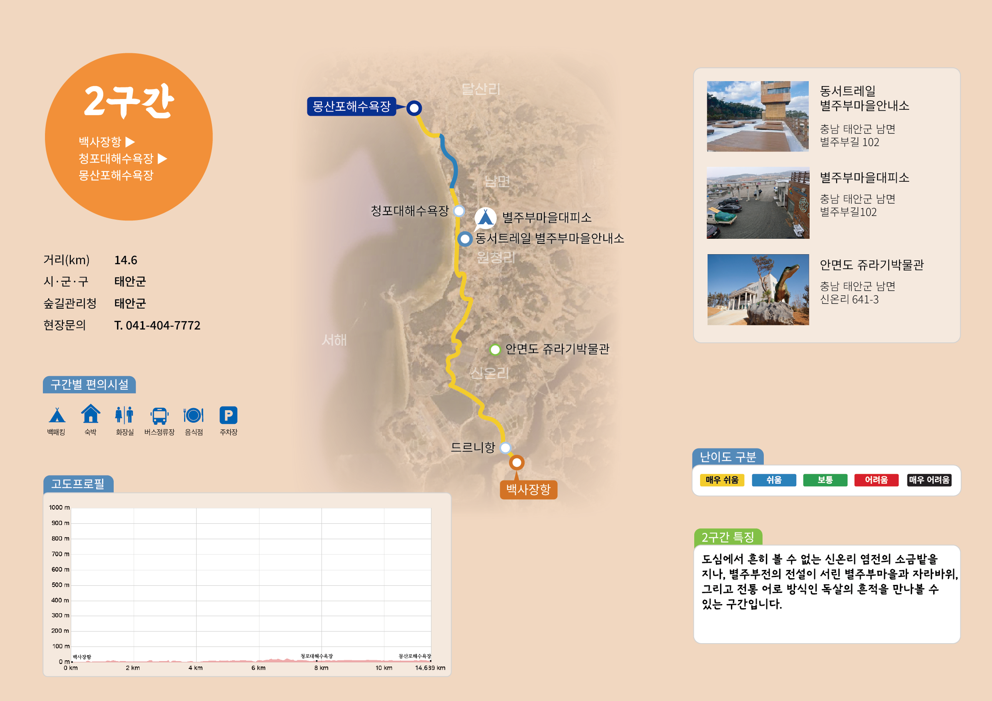Click the 14.639 km axis label

[430, 668]
